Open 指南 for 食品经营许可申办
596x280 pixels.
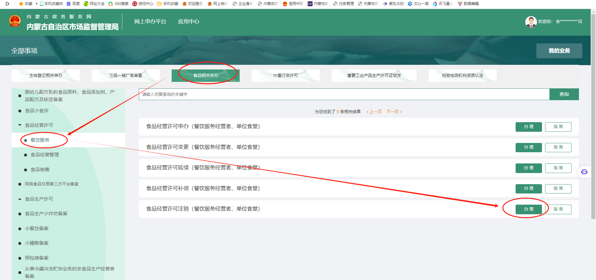(x=558, y=127)
